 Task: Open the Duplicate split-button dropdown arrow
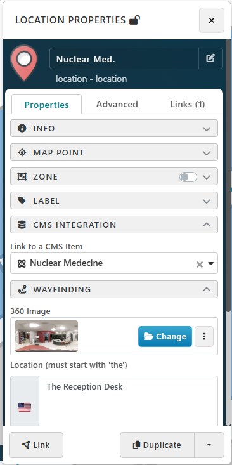(x=209, y=445)
